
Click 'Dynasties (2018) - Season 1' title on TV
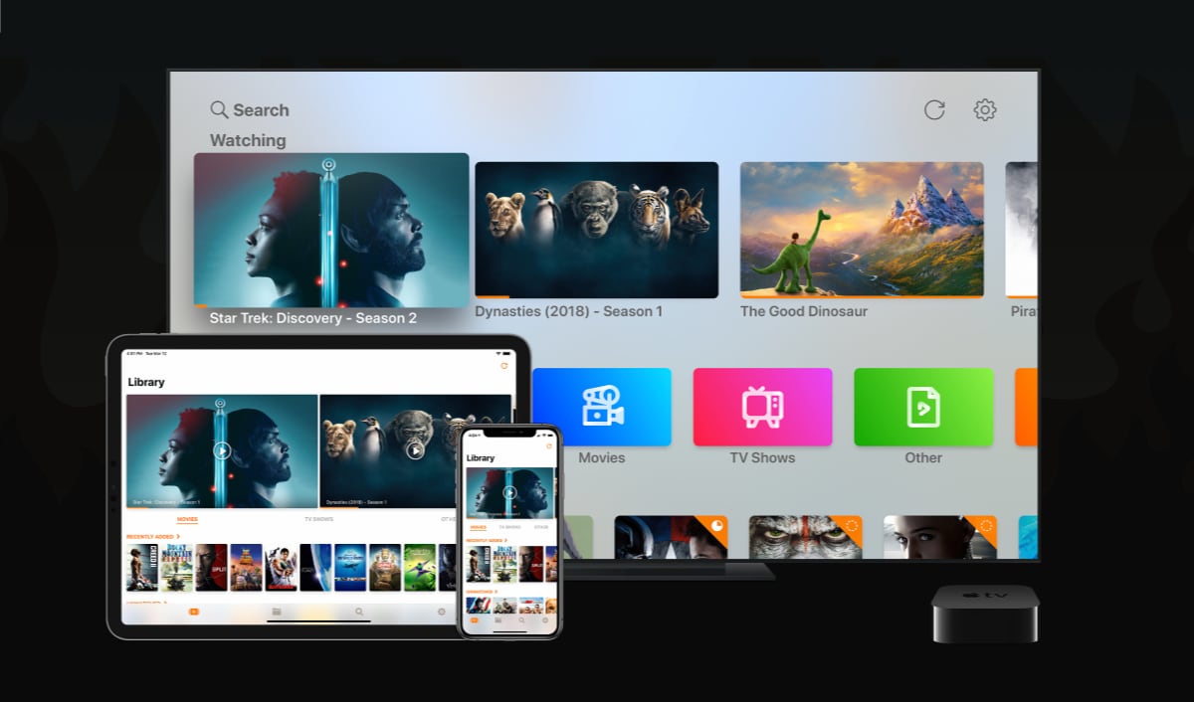pyautogui.click(x=568, y=311)
